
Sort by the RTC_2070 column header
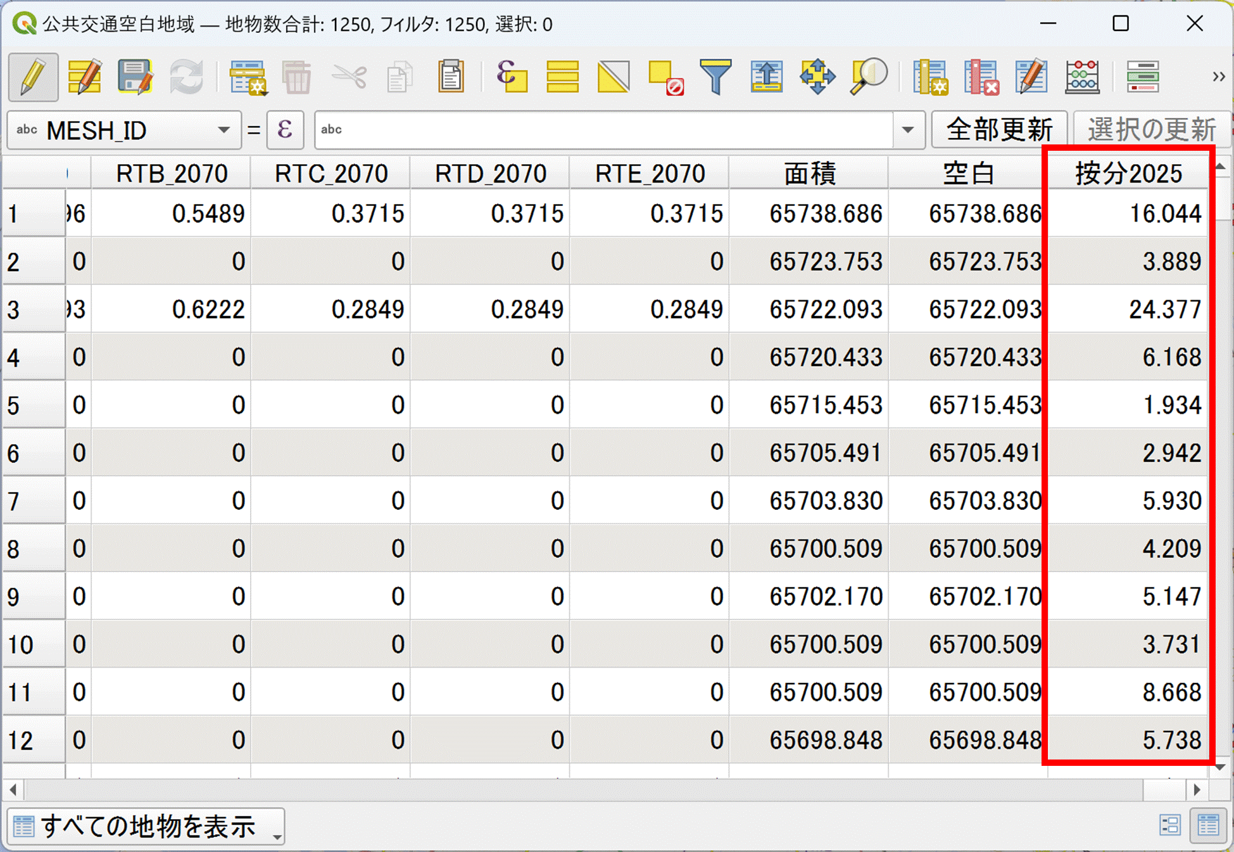coord(331,173)
